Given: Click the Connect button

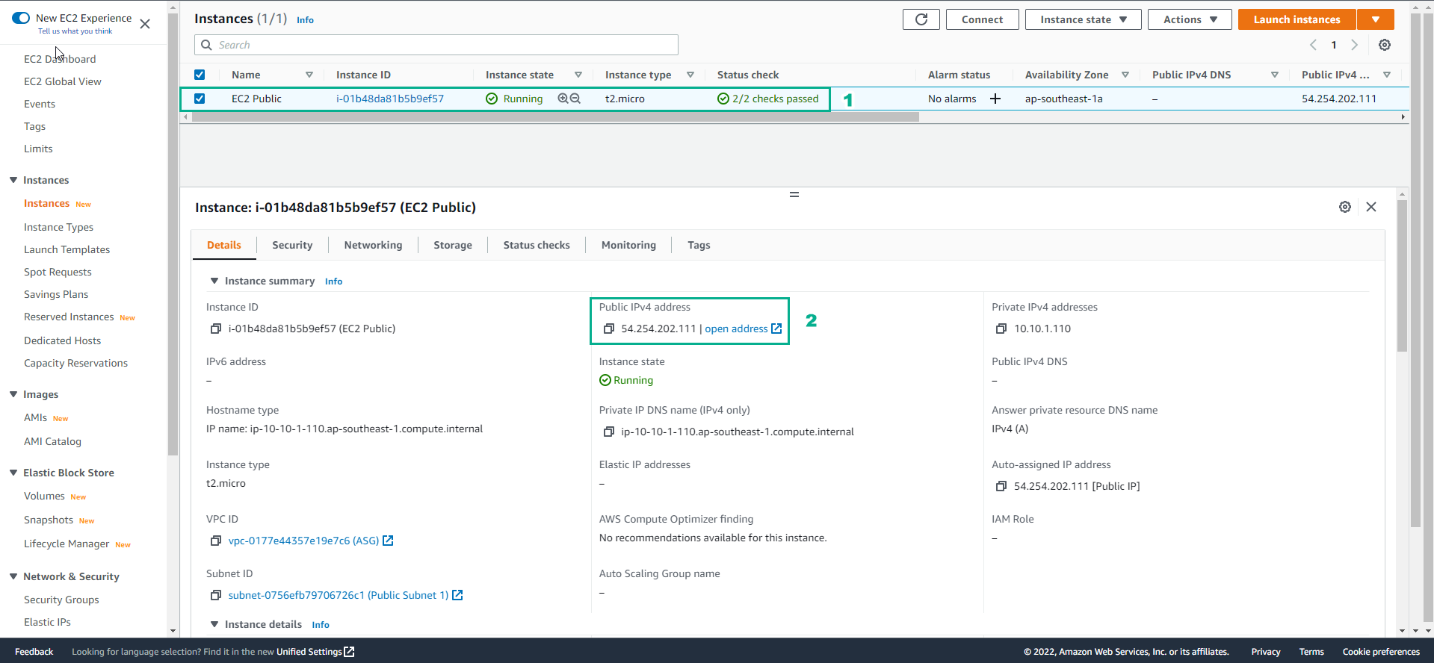Looking at the screenshot, I should [982, 19].
